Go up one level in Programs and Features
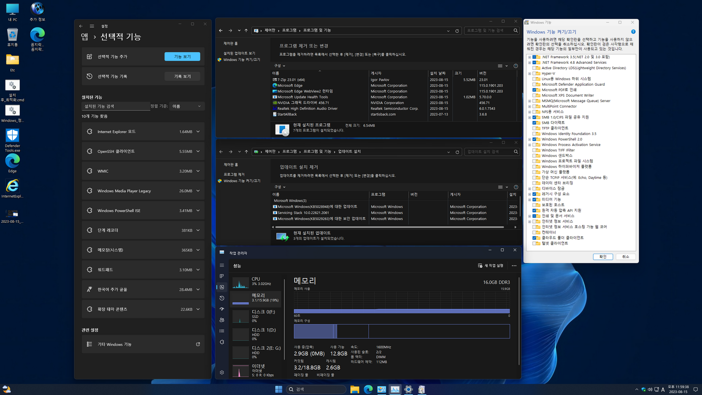702x395 pixels. [x=246, y=30]
